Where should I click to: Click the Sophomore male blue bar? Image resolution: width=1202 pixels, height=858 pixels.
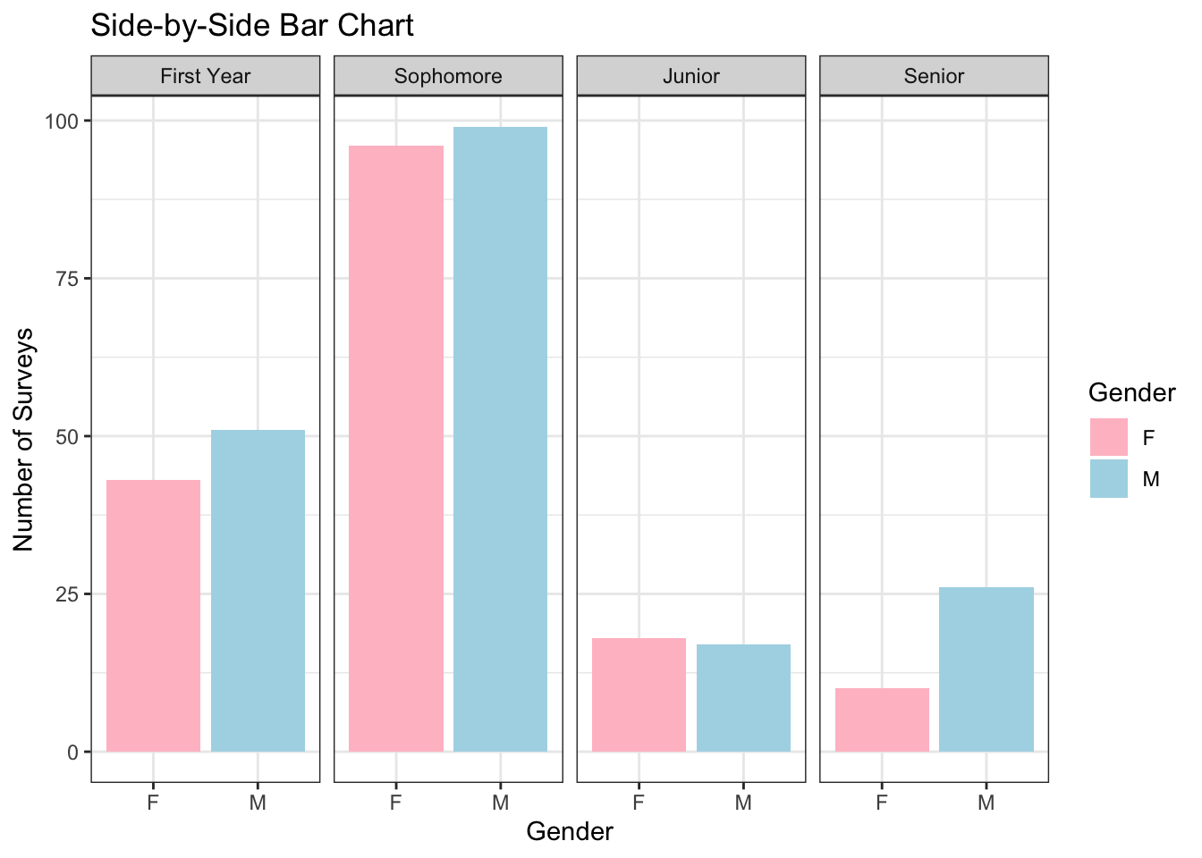pyautogui.click(x=500, y=439)
